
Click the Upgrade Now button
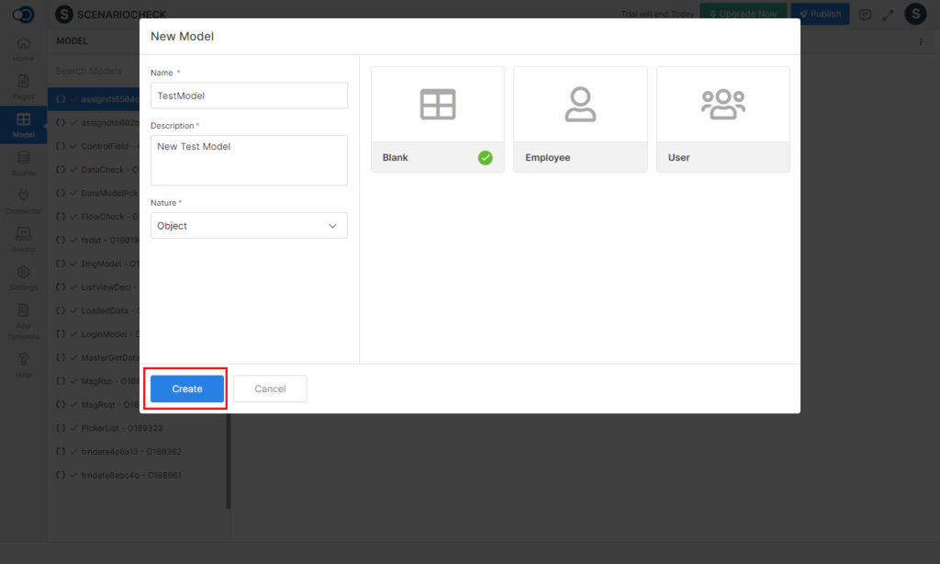tap(743, 14)
